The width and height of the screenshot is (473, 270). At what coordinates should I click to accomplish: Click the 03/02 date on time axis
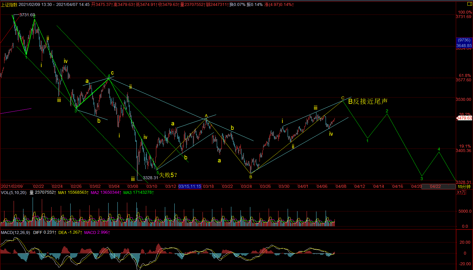tap(95, 186)
